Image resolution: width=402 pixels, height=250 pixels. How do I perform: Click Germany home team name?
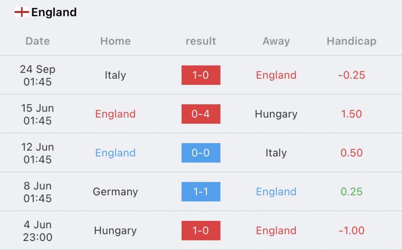tap(115, 192)
